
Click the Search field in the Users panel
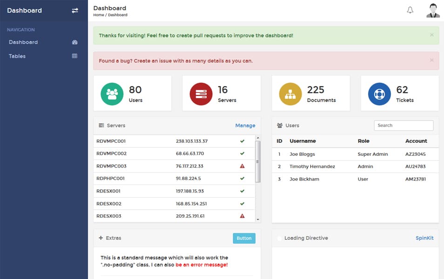pyautogui.click(x=403, y=125)
